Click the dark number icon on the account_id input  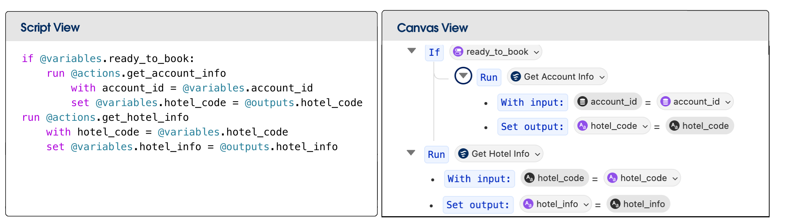(x=582, y=102)
